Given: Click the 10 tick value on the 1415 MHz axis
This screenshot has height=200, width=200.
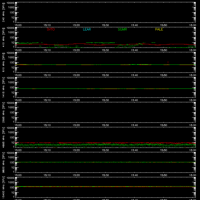Looking at the screenshot, I should pos(13,92).
